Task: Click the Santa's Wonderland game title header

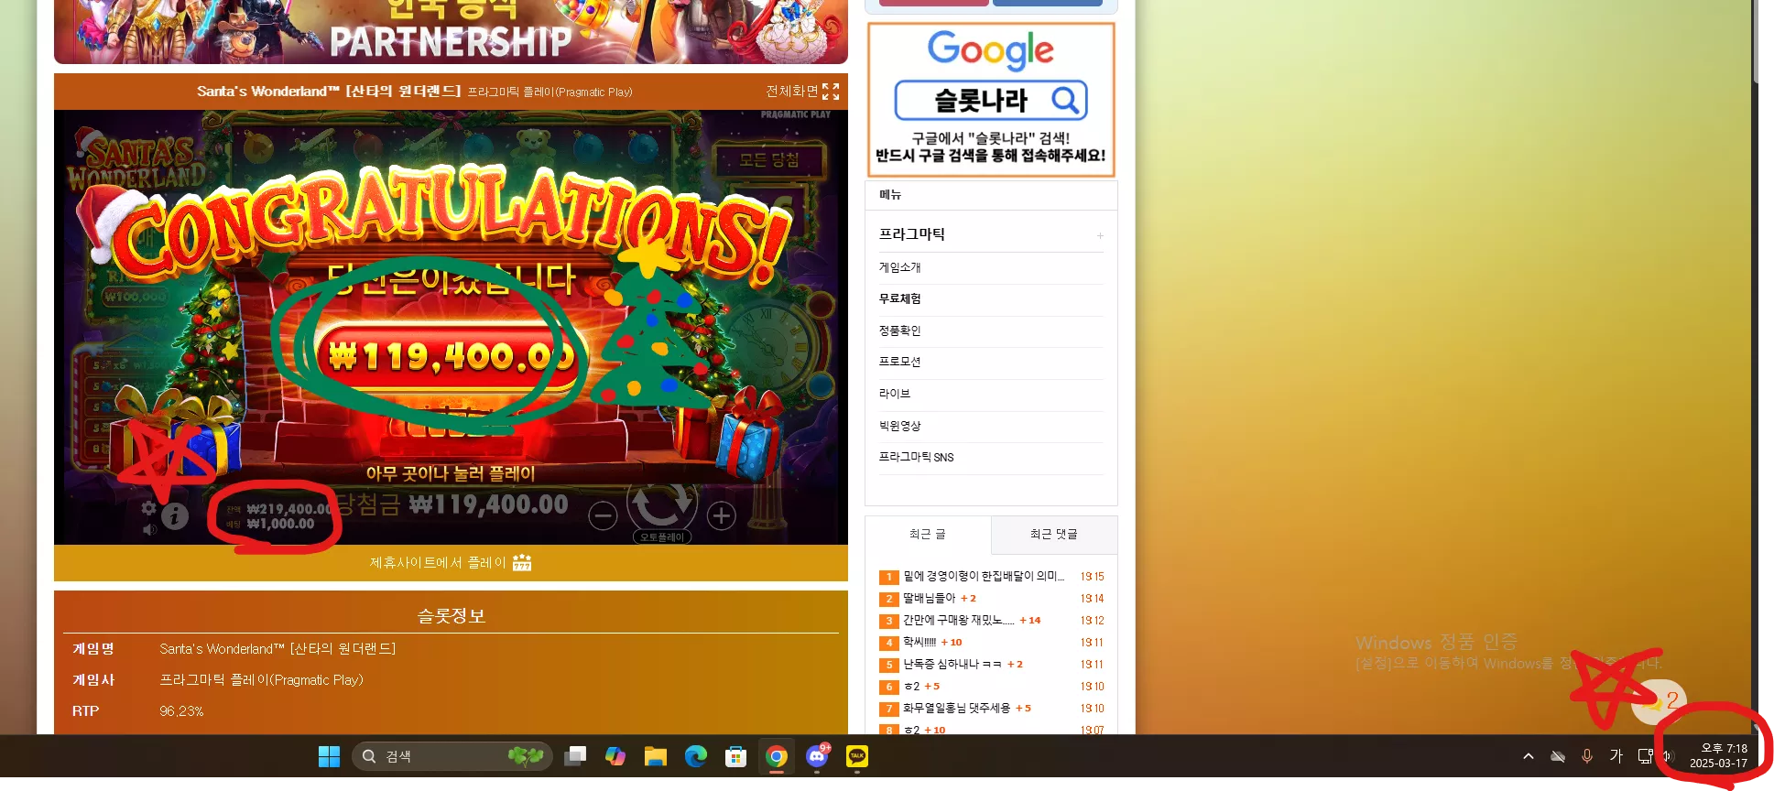Action: click(328, 92)
